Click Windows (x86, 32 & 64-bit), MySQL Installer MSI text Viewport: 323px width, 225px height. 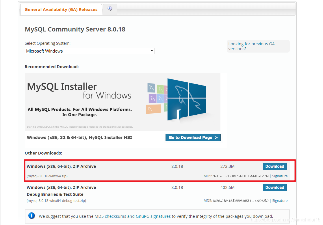(79, 137)
